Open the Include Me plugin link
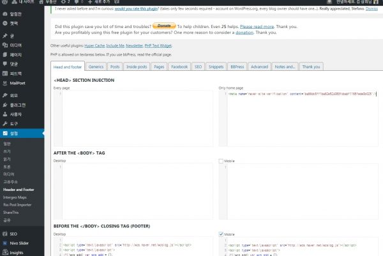Image resolution: width=383 pixels, height=256 pixels. click(x=115, y=46)
